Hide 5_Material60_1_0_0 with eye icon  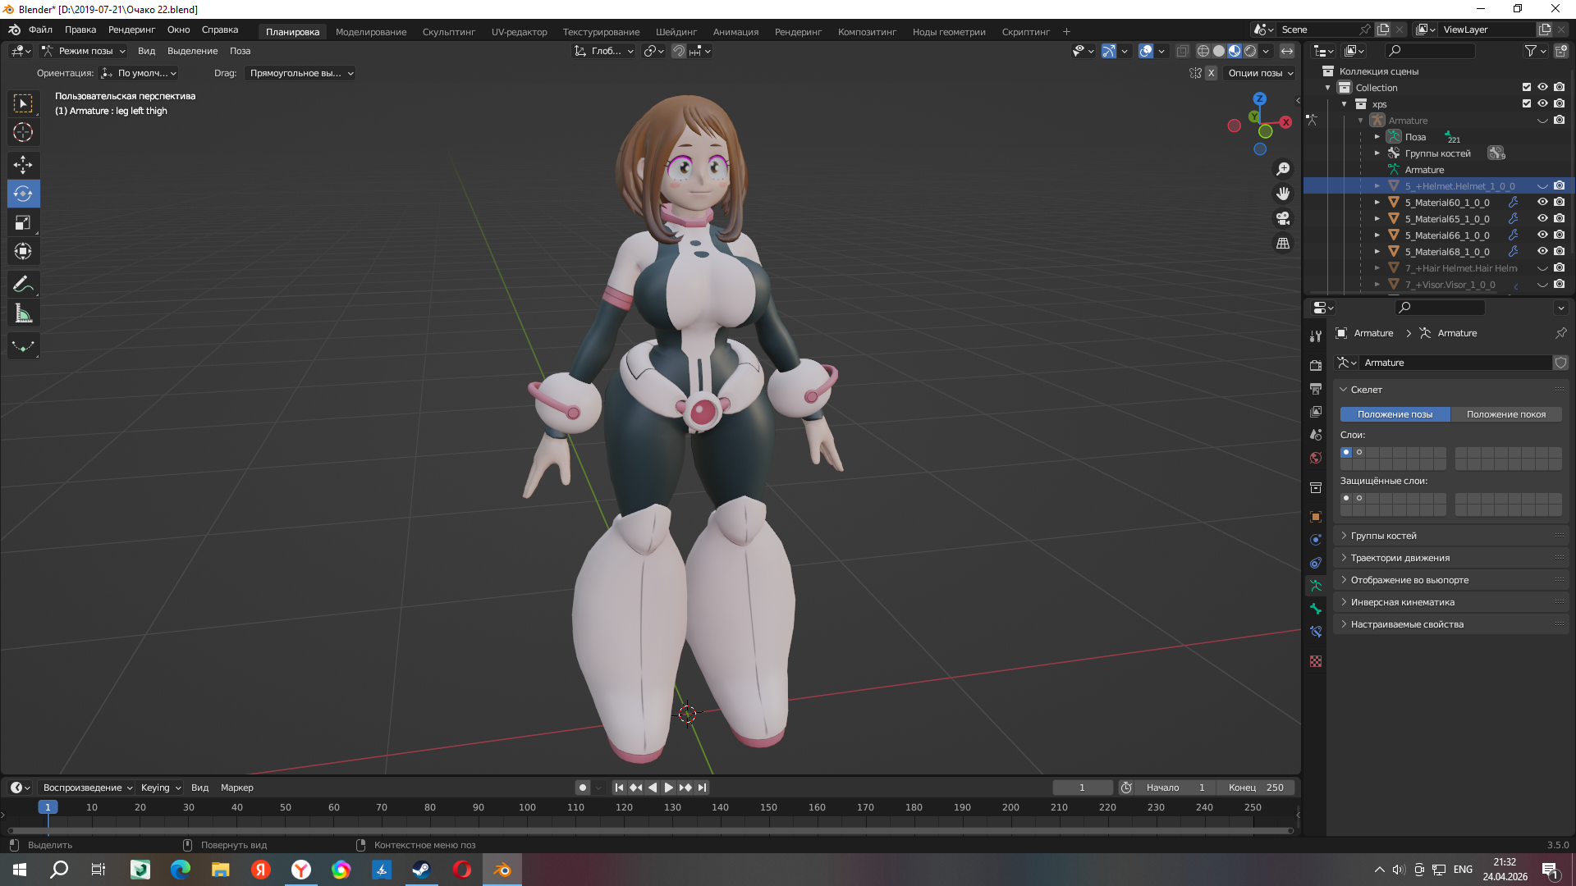click(x=1542, y=203)
